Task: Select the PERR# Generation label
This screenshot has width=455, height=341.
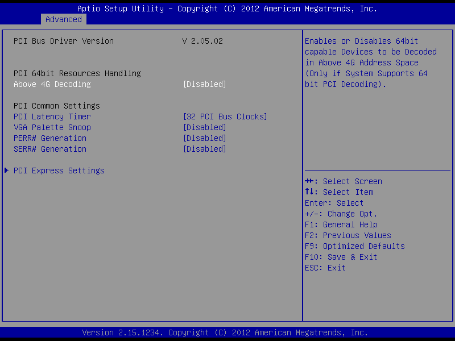Action: click(x=50, y=138)
